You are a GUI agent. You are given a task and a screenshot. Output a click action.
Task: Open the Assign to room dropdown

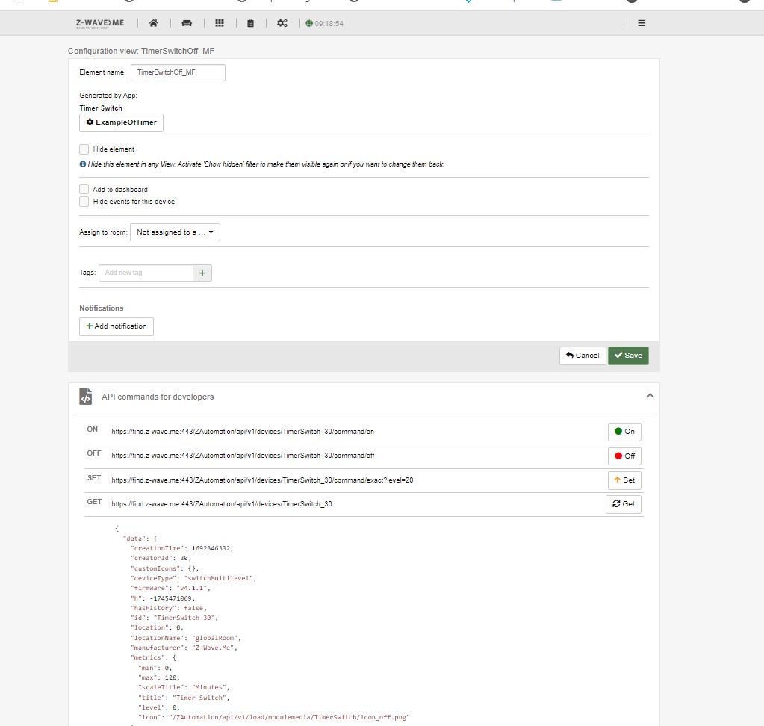(x=175, y=232)
